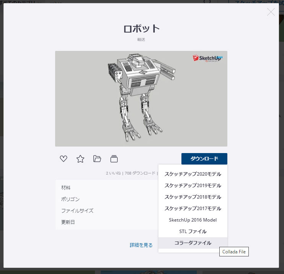Close the robot model dialog
Screen dimensions: 284x274
coord(271,12)
